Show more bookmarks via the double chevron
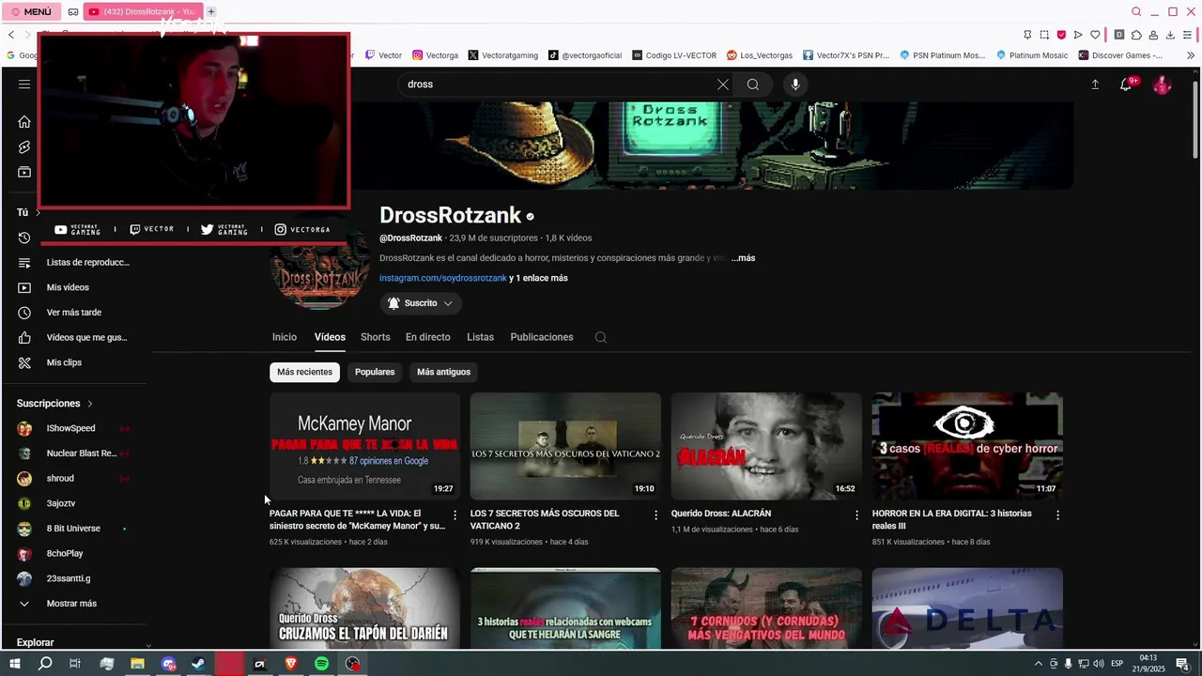 1191,55
